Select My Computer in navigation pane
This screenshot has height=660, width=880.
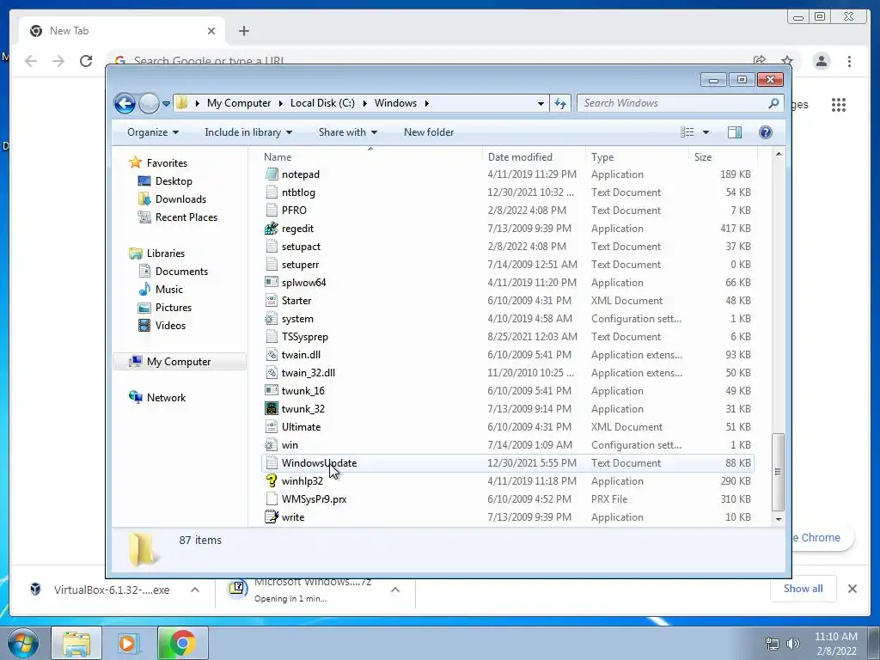[x=179, y=362]
